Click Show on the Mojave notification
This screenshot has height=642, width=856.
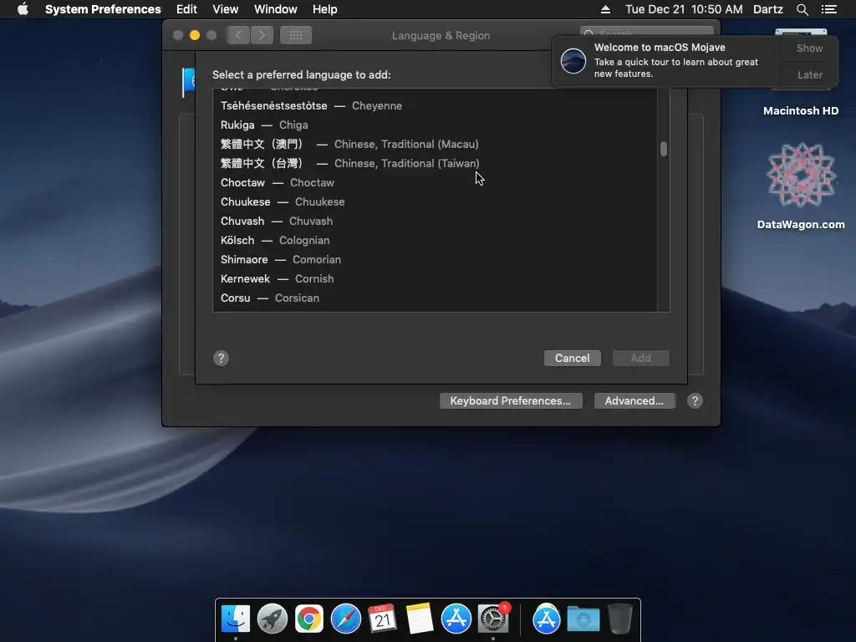tap(809, 48)
